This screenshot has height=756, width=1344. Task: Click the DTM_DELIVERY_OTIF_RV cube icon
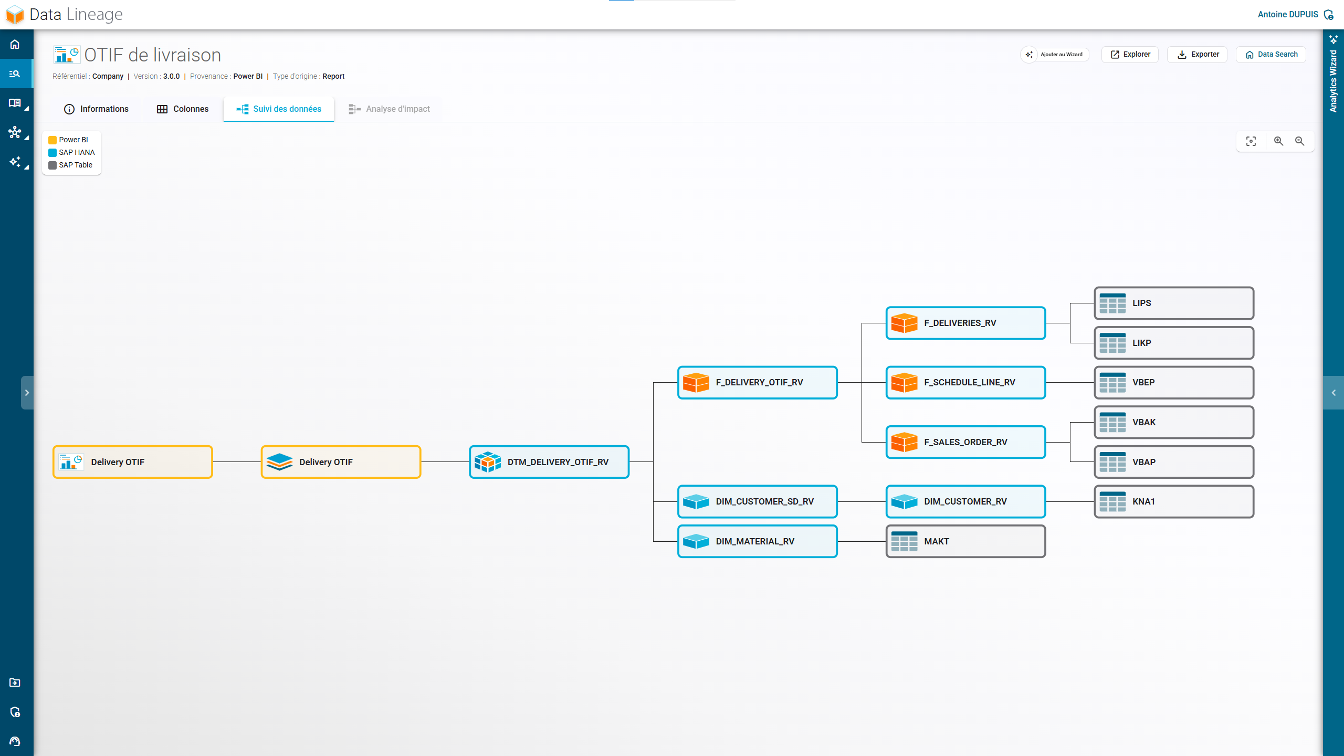coord(488,462)
